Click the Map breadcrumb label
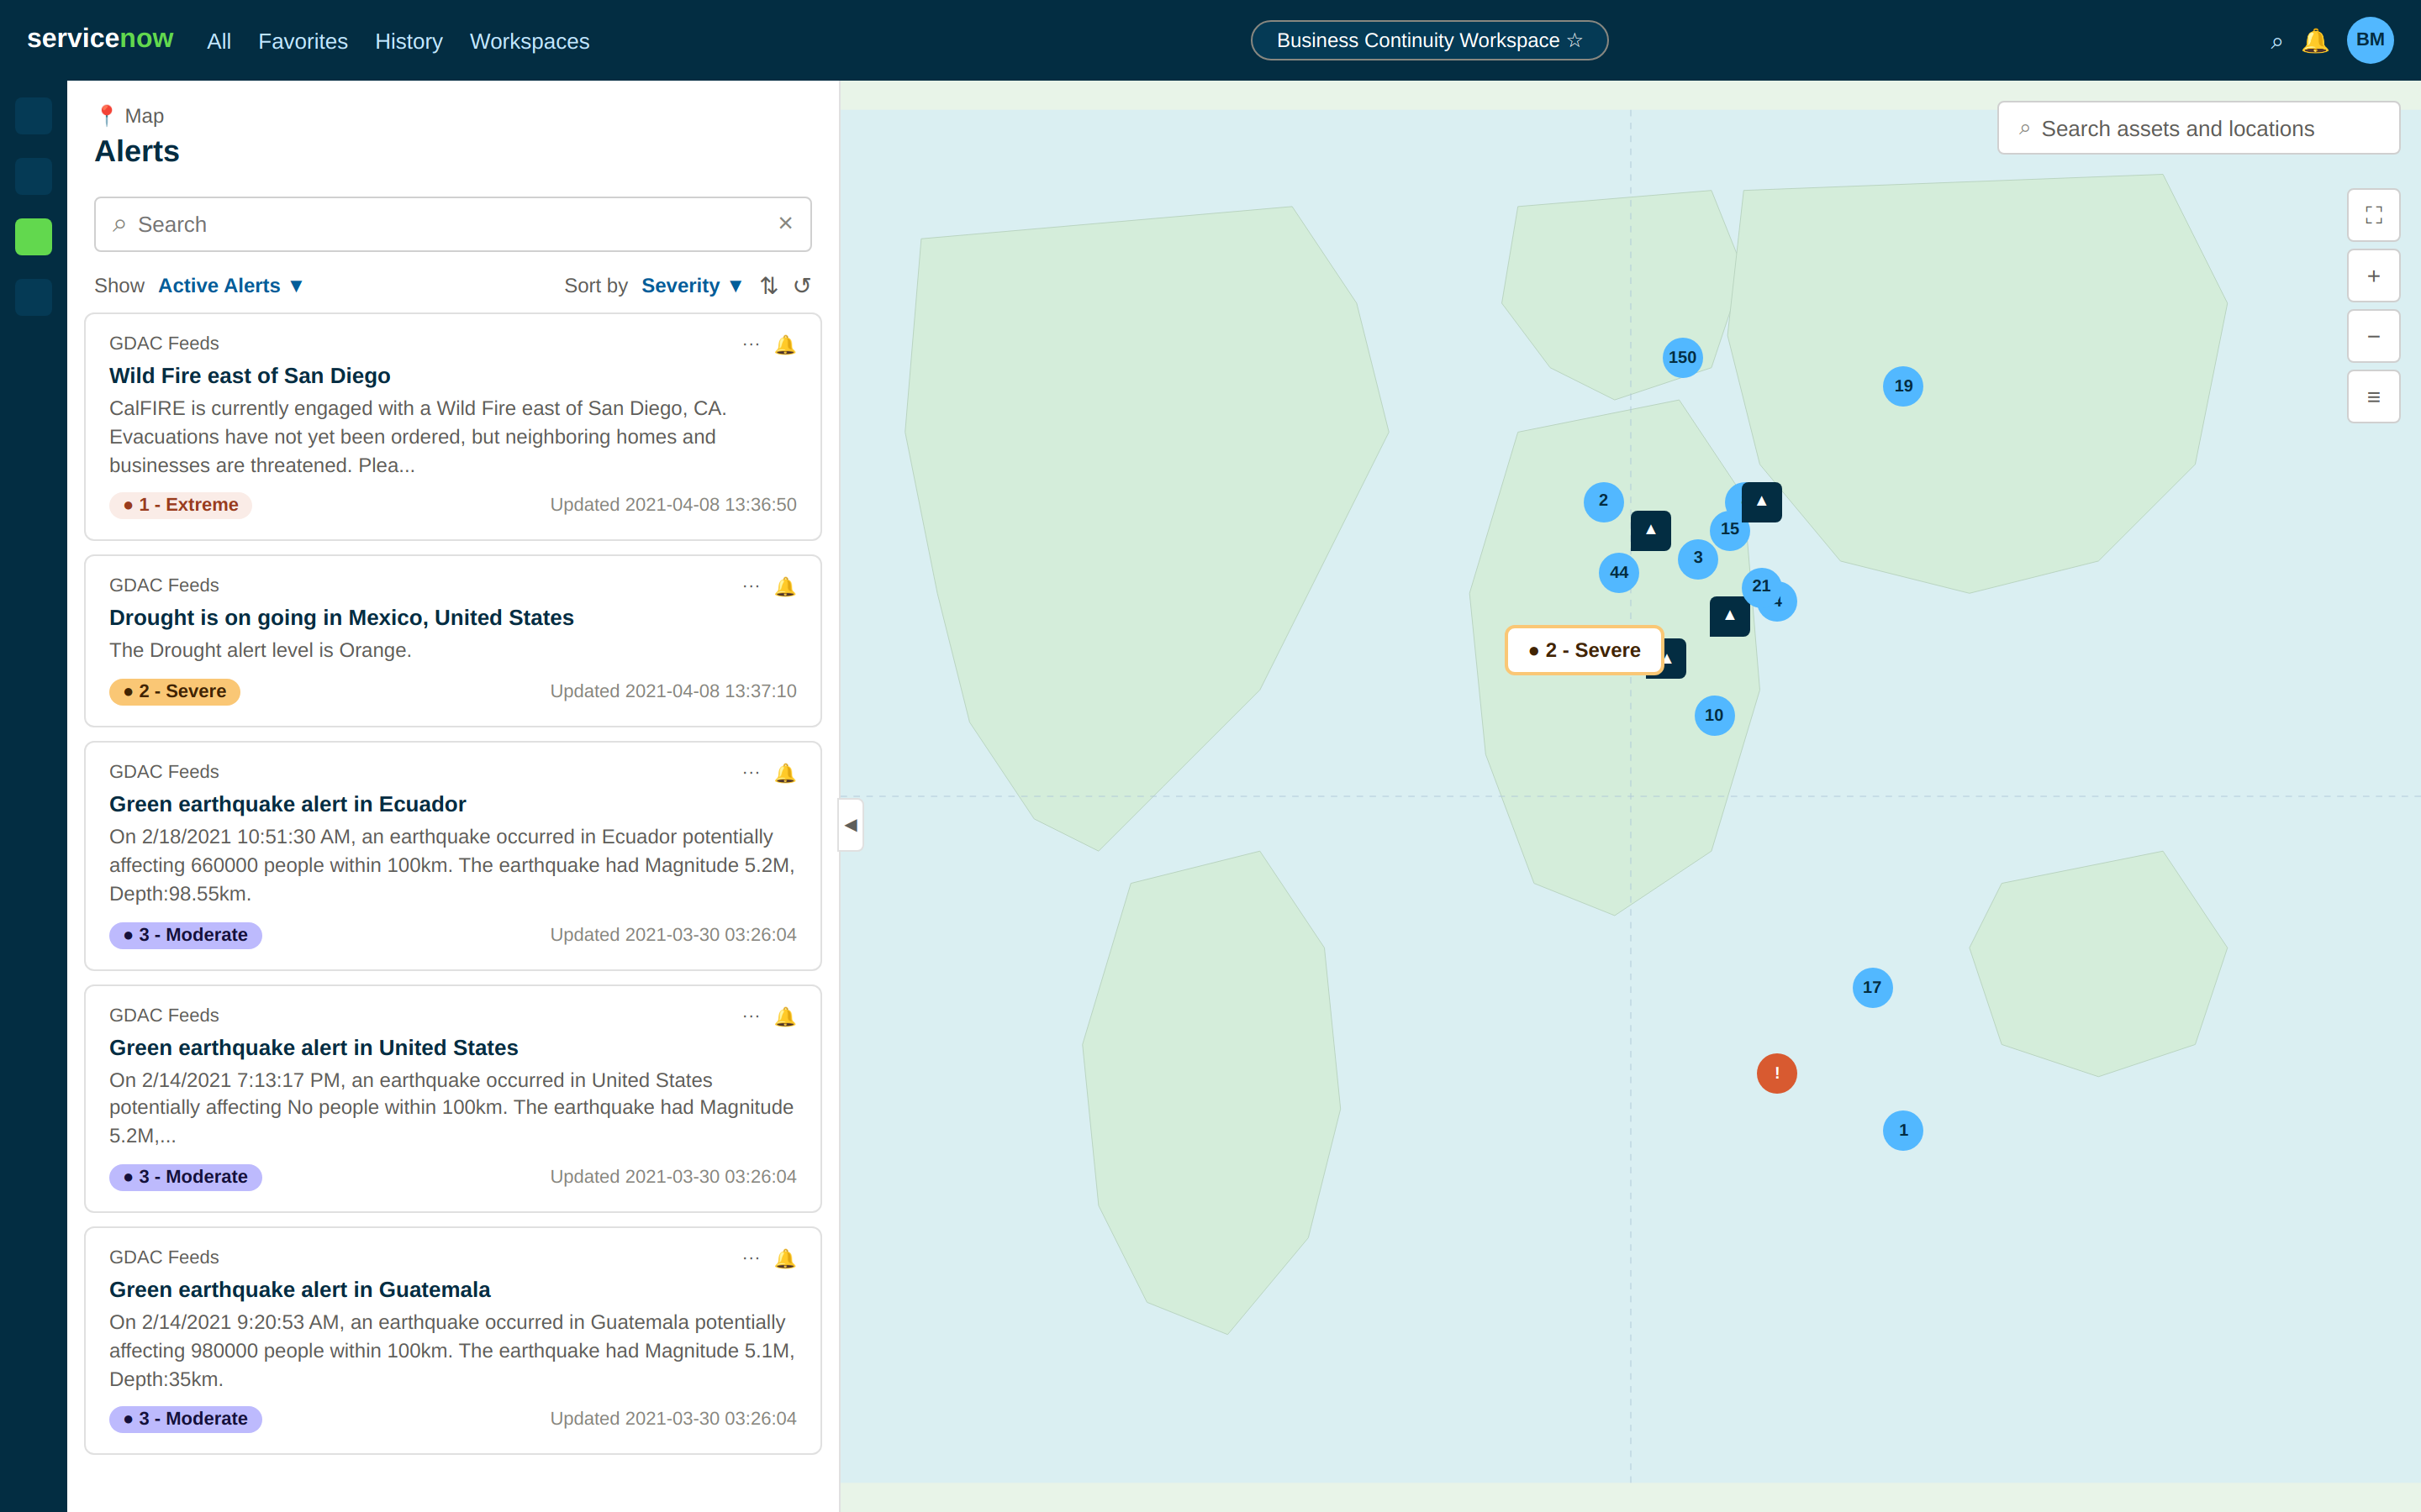The height and width of the screenshot is (1512, 2421). click(x=144, y=116)
